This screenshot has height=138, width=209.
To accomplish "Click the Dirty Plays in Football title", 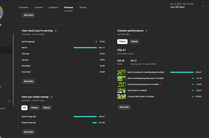I will (137, 91).
